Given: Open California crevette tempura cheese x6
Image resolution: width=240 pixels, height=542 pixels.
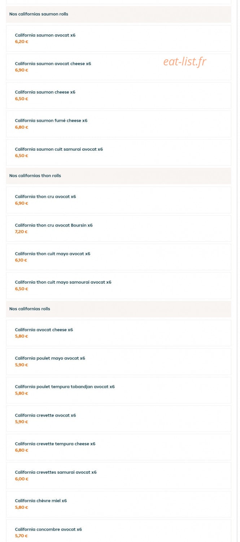Looking at the screenshot, I should (118, 447).
